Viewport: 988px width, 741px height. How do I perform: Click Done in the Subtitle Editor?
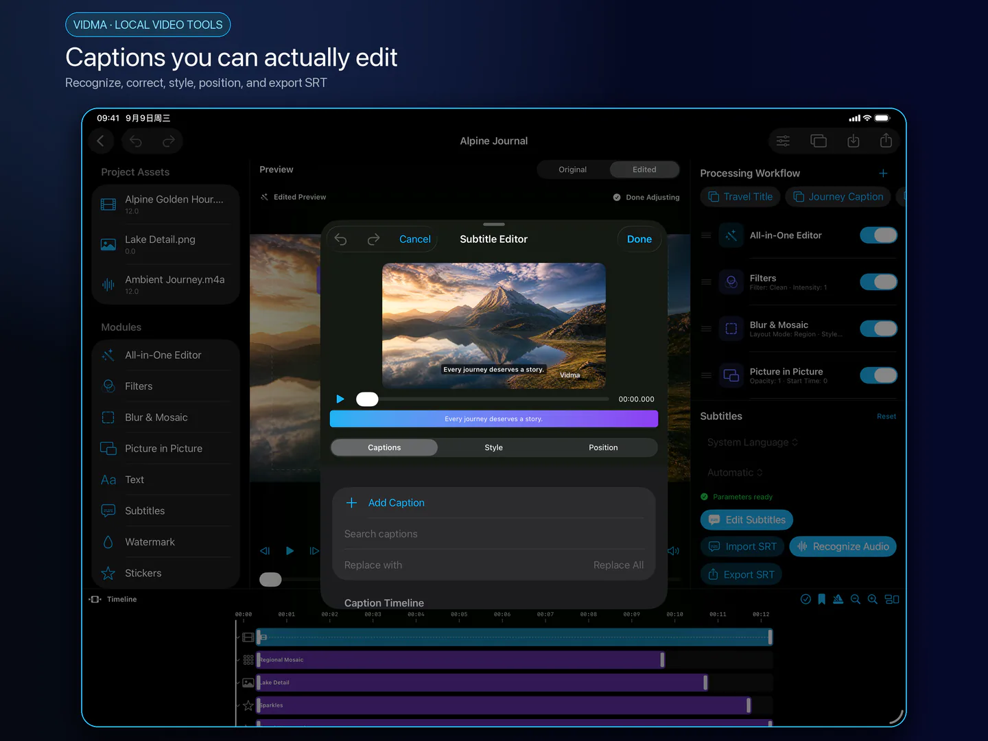(639, 239)
